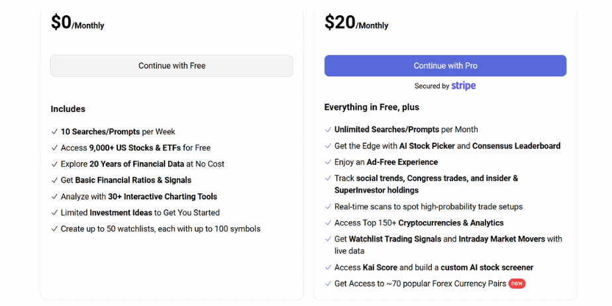Click the Secured by text

click(432, 86)
